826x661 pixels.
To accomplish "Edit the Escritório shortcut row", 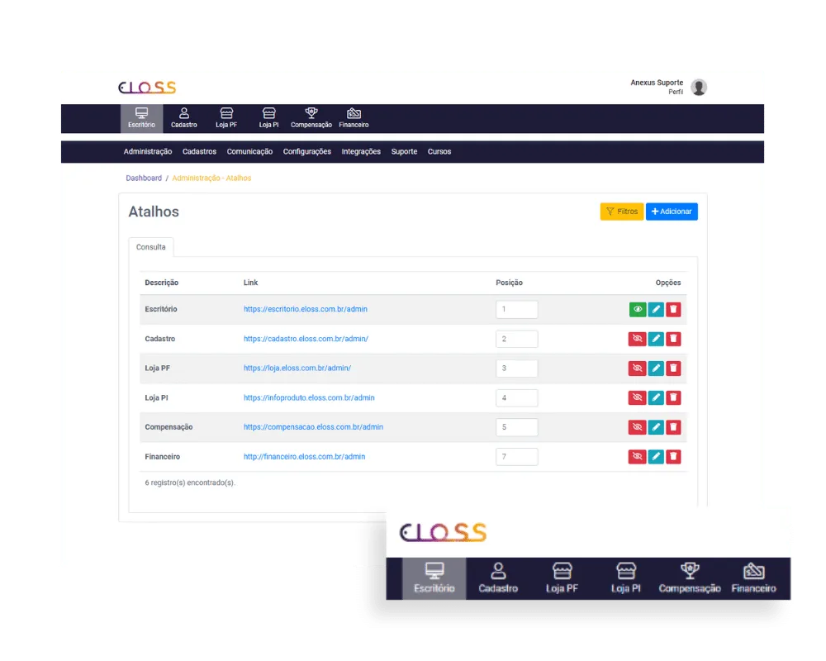I will (x=656, y=309).
